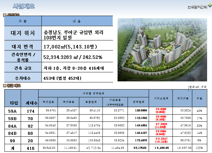Select the 주차대수 row label

(x=23, y=78)
